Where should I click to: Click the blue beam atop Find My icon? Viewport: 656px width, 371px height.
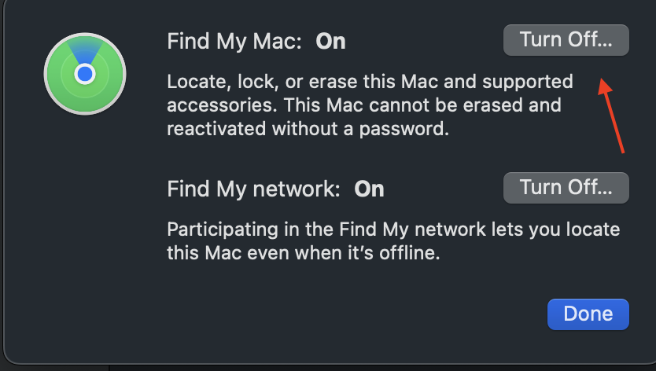pyautogui.click(x=85, y=50)
